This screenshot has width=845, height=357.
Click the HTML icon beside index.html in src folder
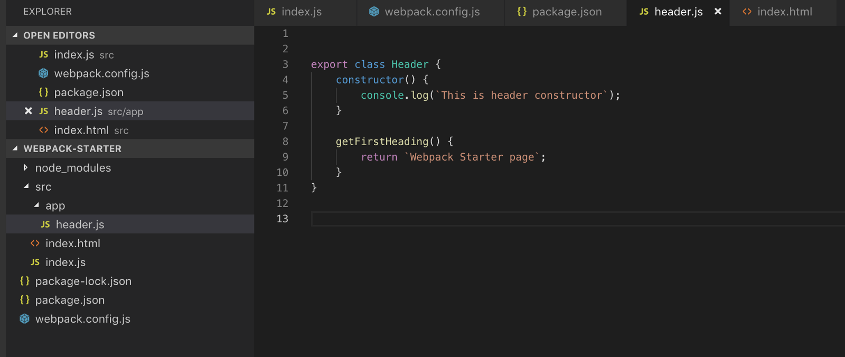click(35, 243)
